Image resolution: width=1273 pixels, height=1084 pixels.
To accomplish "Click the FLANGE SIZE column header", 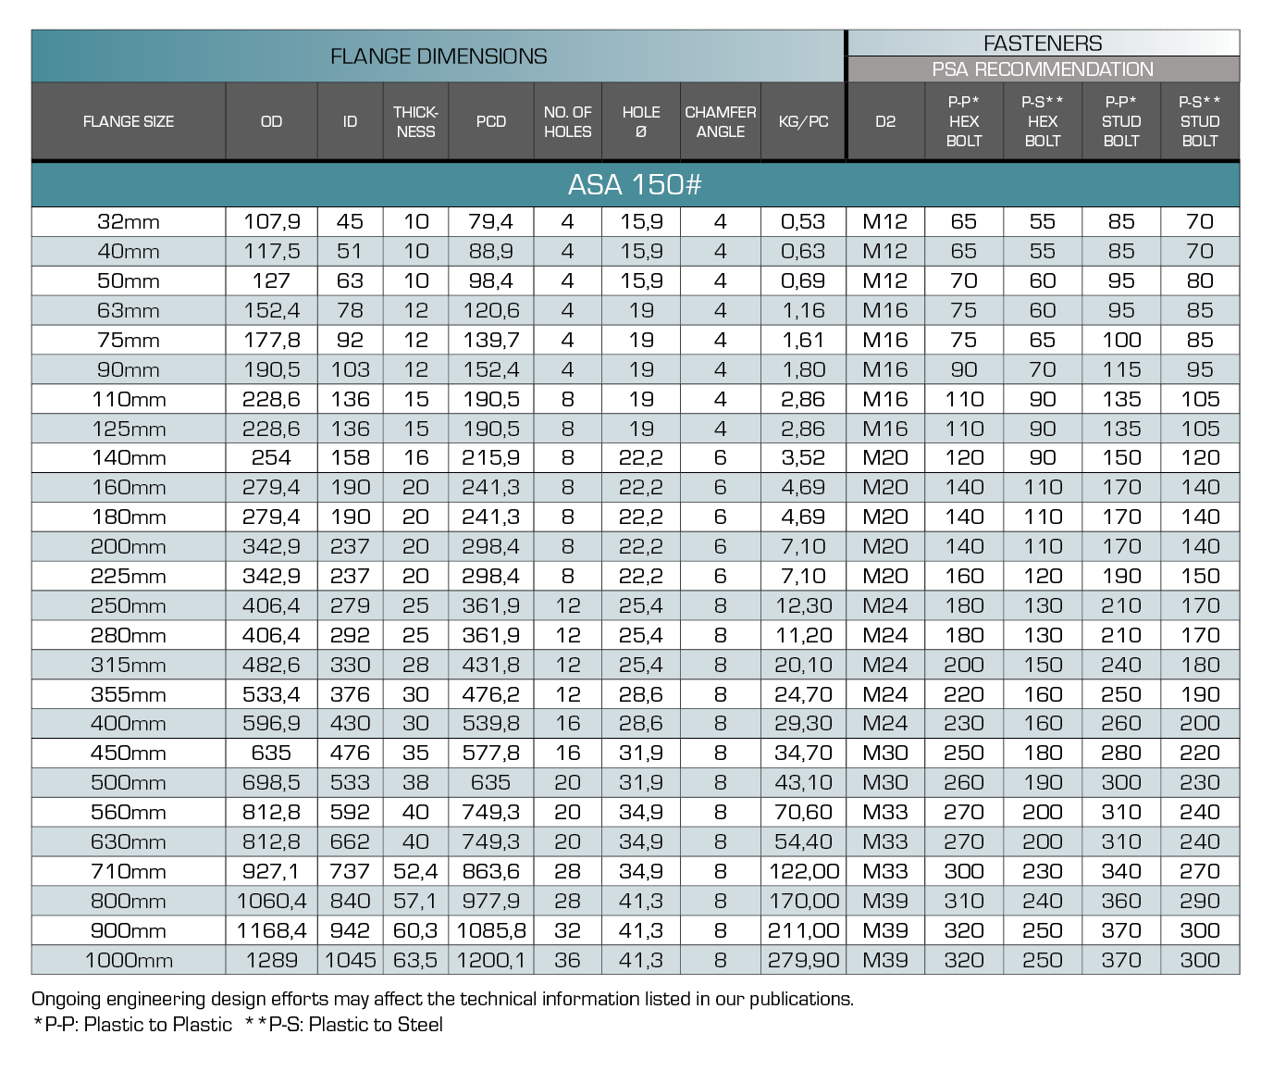I will click(129, 121).
